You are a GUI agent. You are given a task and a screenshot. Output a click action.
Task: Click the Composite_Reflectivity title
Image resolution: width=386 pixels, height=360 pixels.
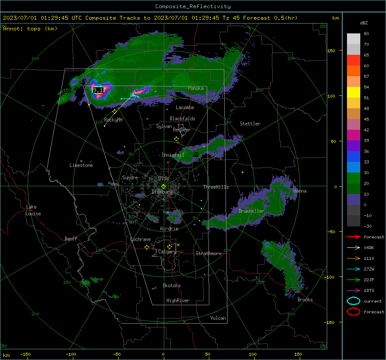193,6
